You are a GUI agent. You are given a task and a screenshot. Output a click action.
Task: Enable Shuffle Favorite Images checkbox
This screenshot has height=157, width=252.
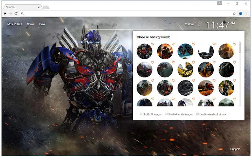pyautogui.click(x=166, y=114)
